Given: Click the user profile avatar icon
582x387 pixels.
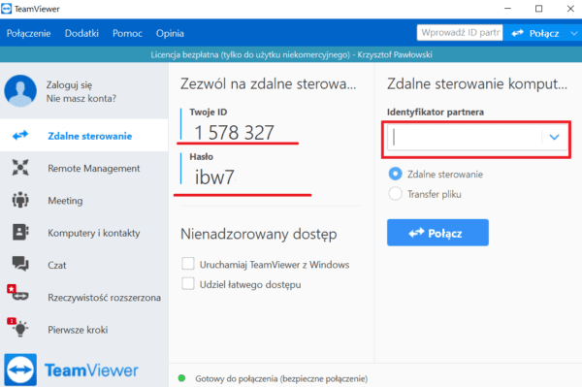Looking at the screenshot, I should point(20,91).
